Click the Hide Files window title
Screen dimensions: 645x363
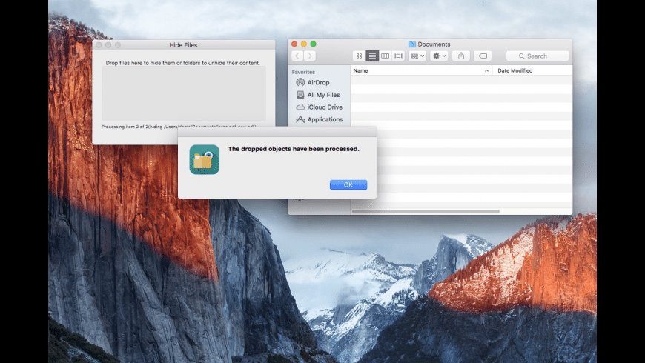click(x=183, y=45)
